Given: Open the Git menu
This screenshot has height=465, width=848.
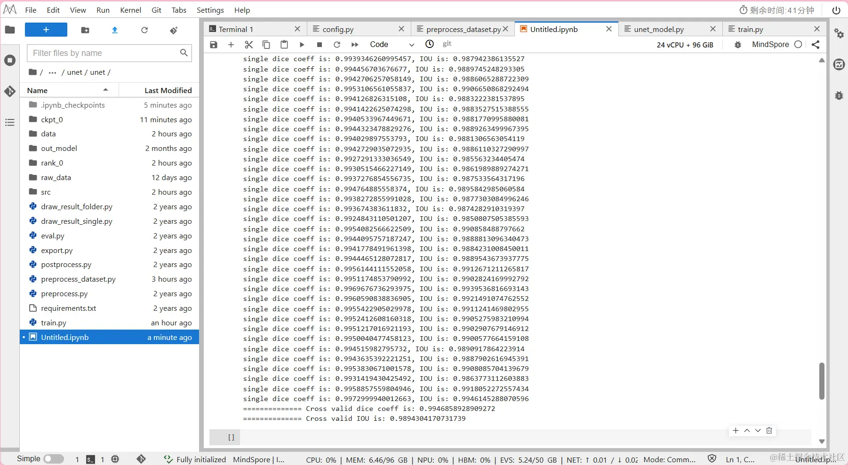Looking at the screenshot, I should pyautogui.click(x=157, y=10).
